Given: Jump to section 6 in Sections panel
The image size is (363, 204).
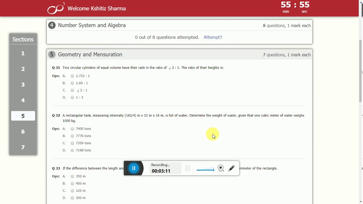Looking at the screenshot, I should click(23, 131).
